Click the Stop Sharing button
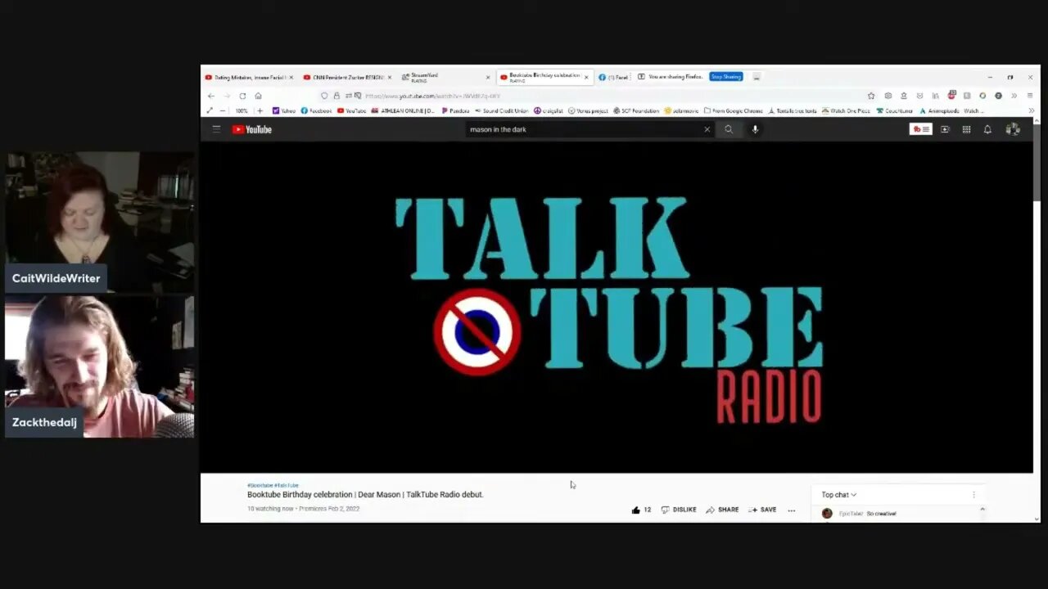The image size is (1048, 589). 725,77
